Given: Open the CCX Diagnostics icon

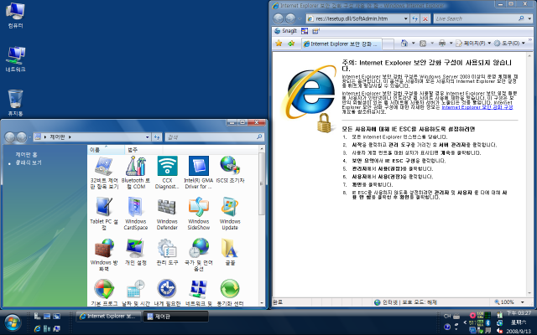Looking at the screenshot, I should (167, 173).
